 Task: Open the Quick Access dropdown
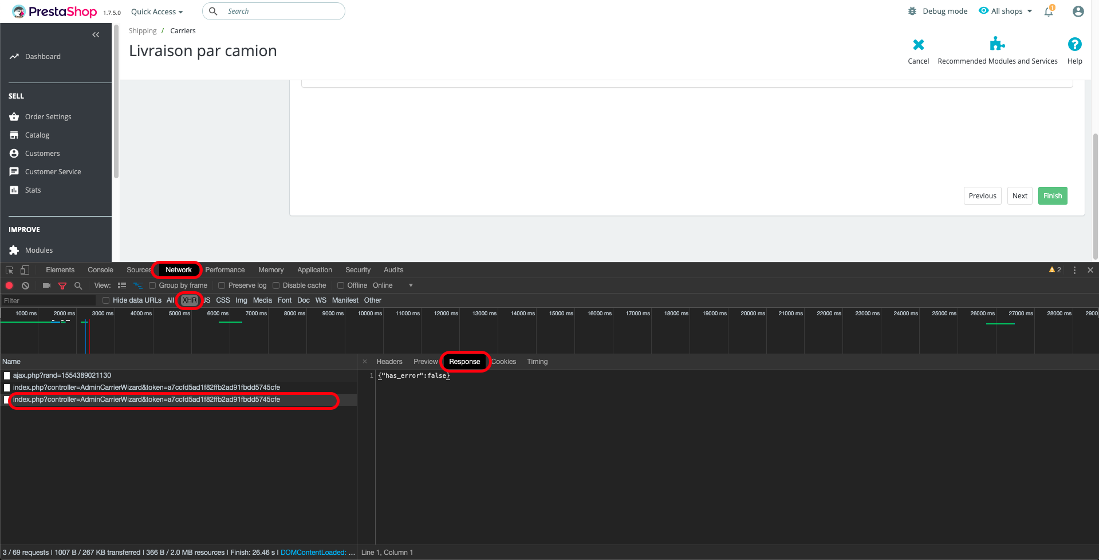pyautogui.click(x=157, y=11)
